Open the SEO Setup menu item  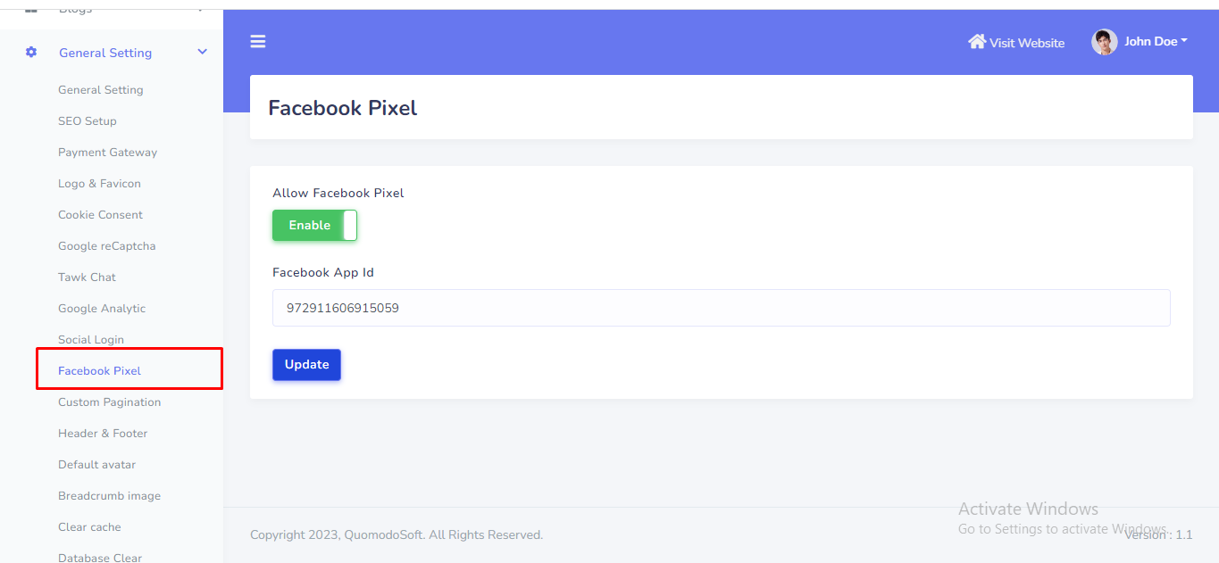[x=88, y=121]
